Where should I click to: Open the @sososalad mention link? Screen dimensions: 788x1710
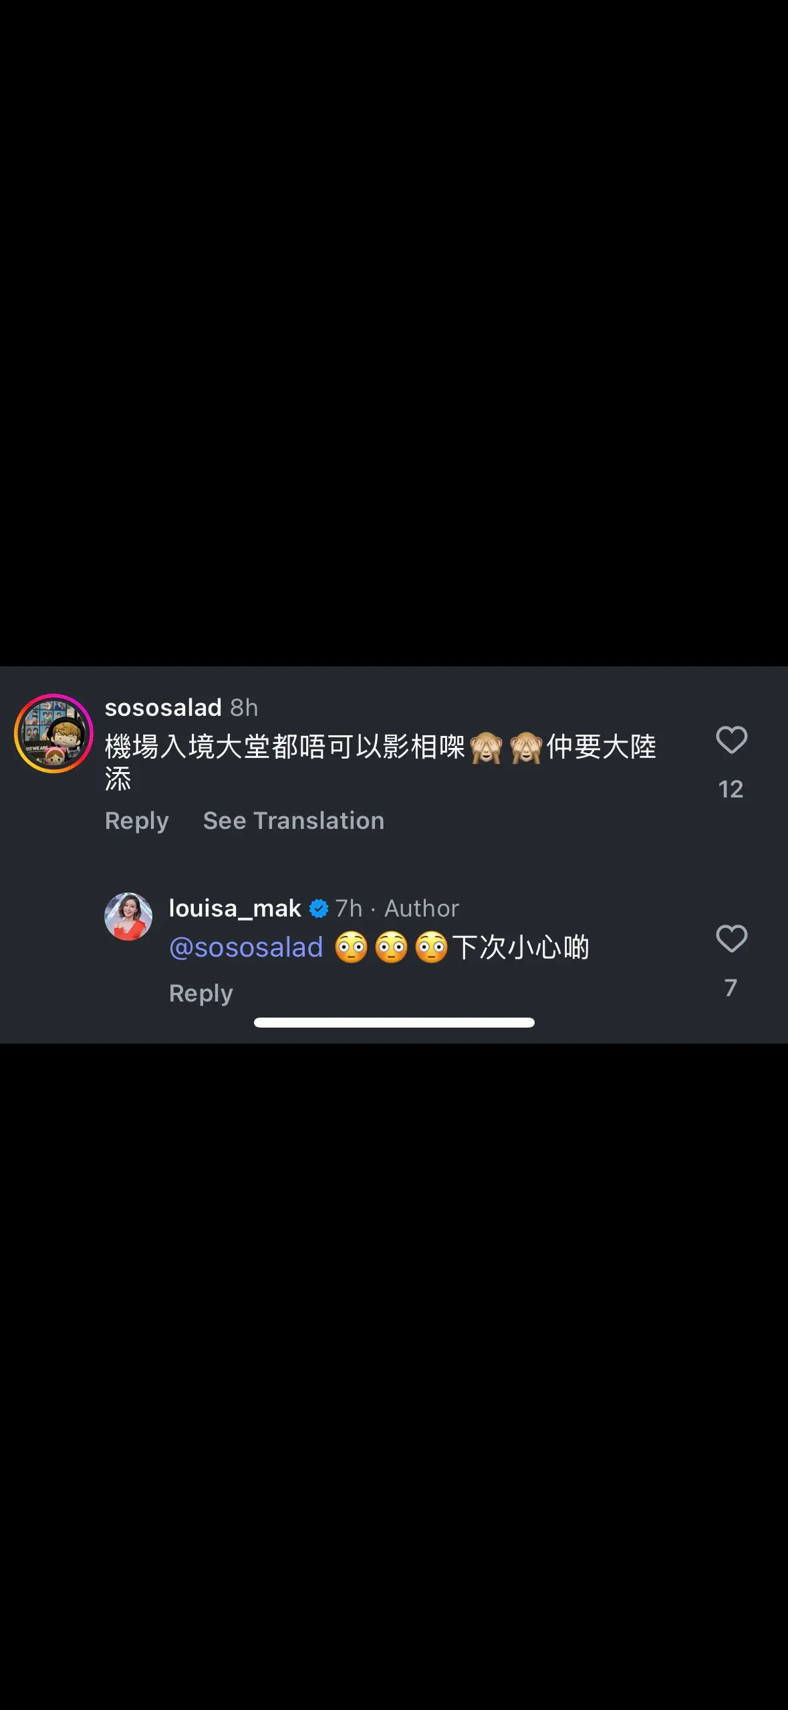point(246,947)
